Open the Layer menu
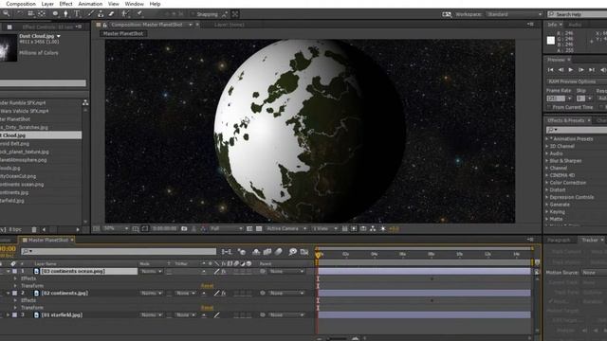The height and width of the screenshot is (341, 607). click(47, 4)
